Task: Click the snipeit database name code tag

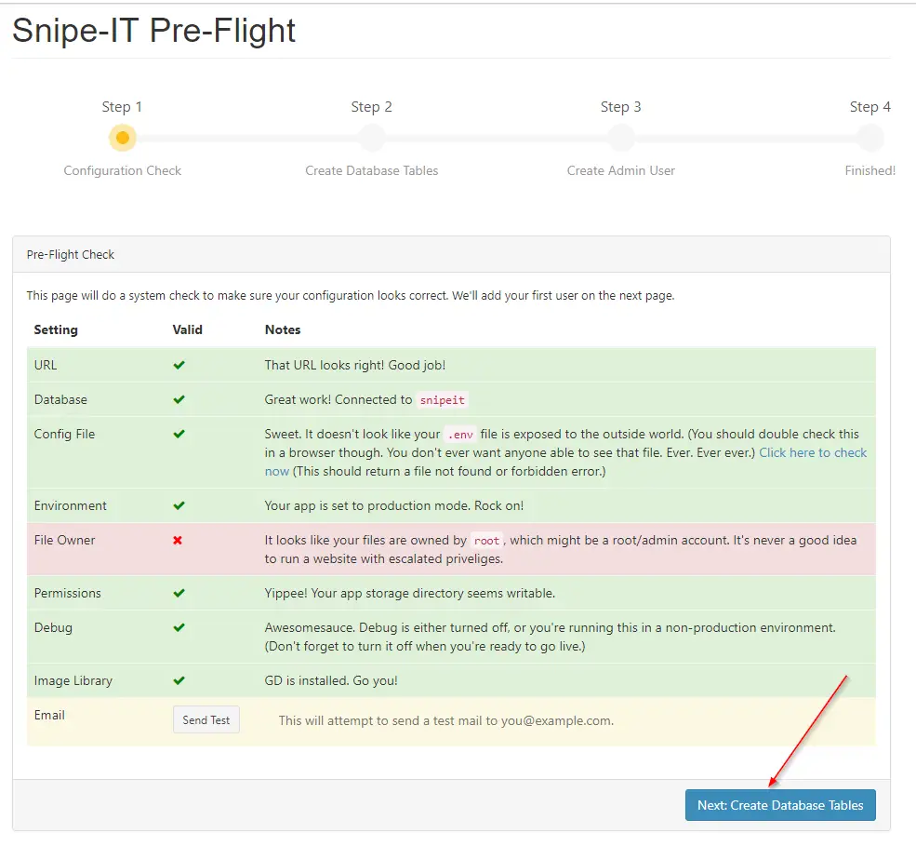Action: (443, 400)
